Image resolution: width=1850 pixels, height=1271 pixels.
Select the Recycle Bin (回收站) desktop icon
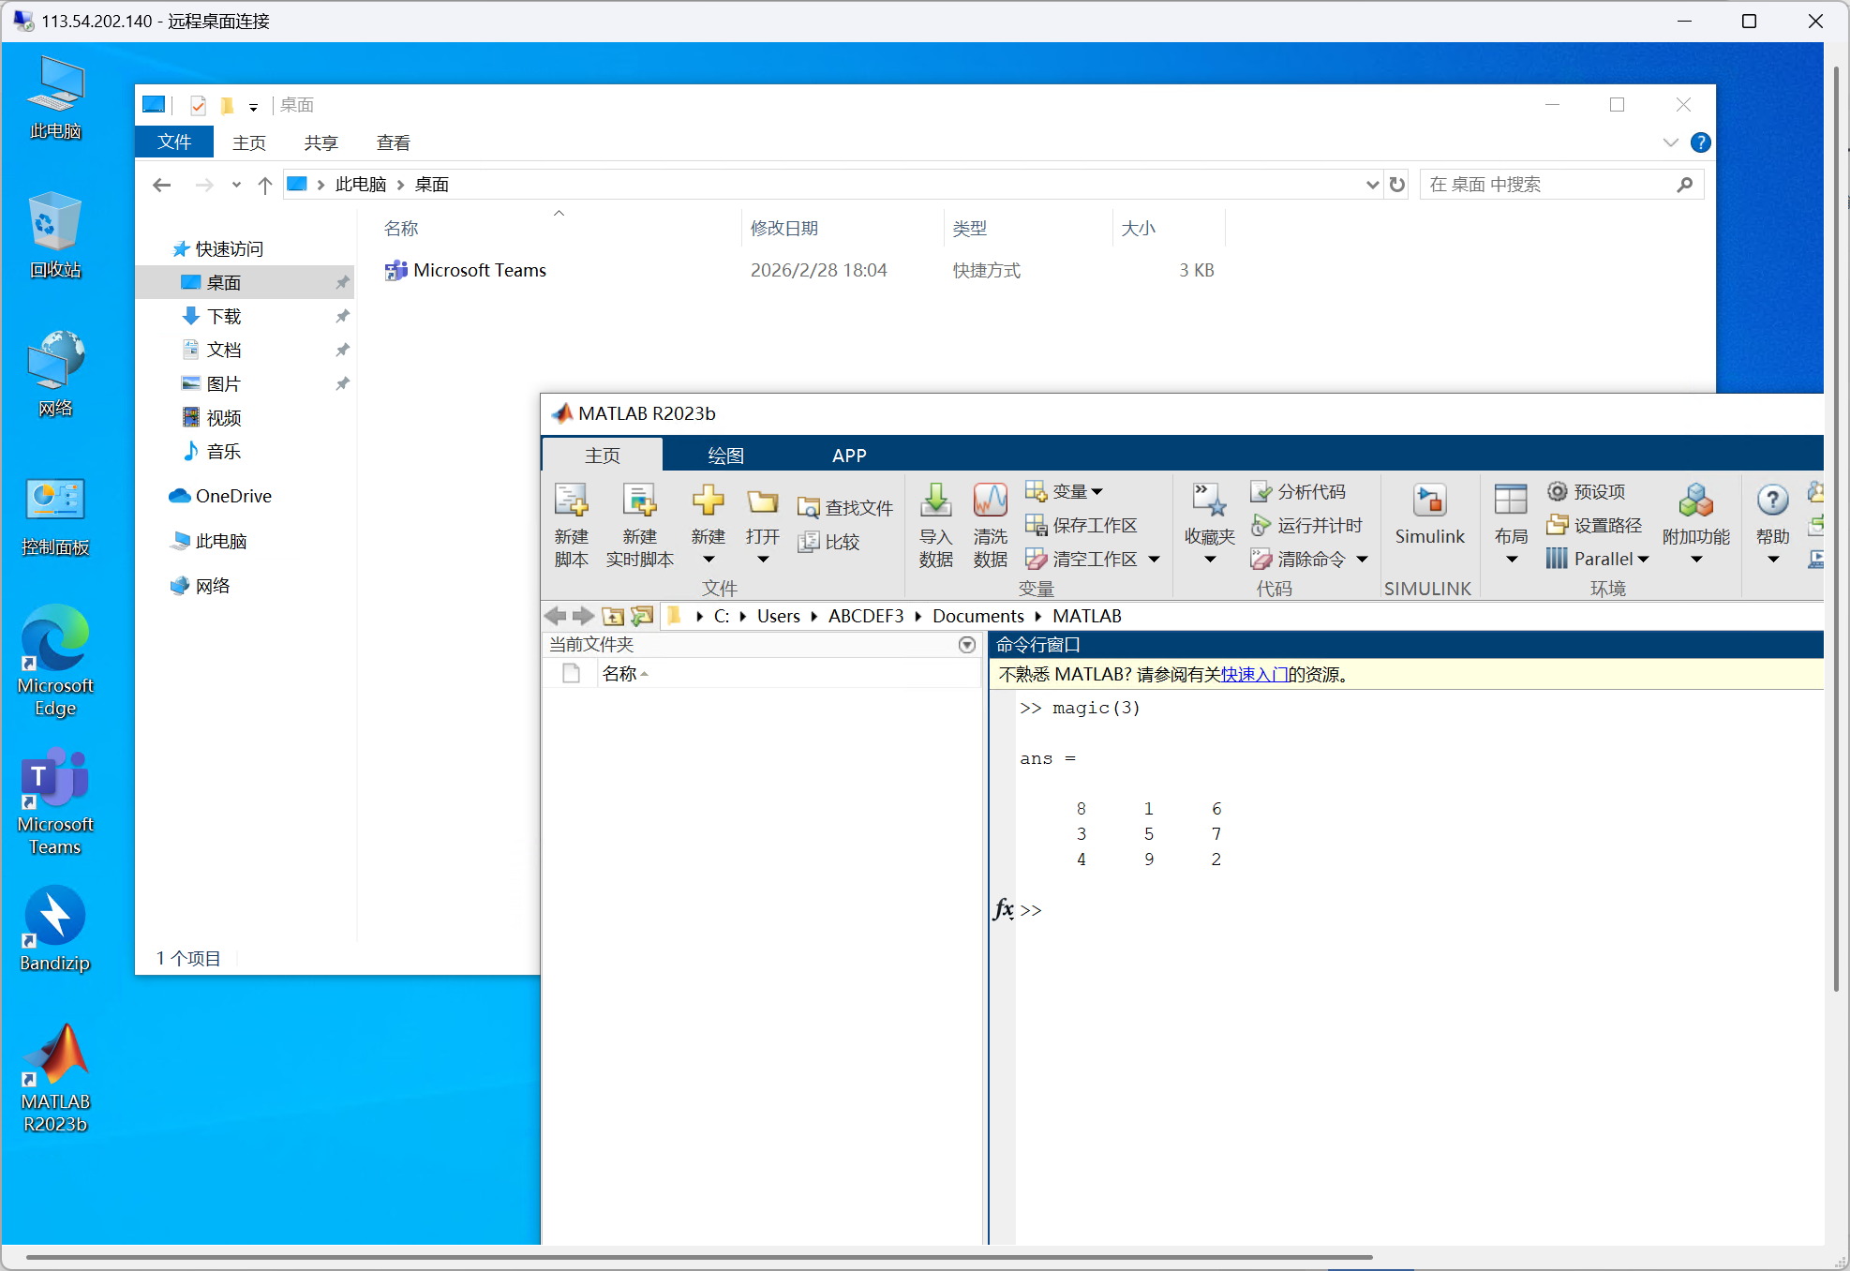tap(55, 235)
